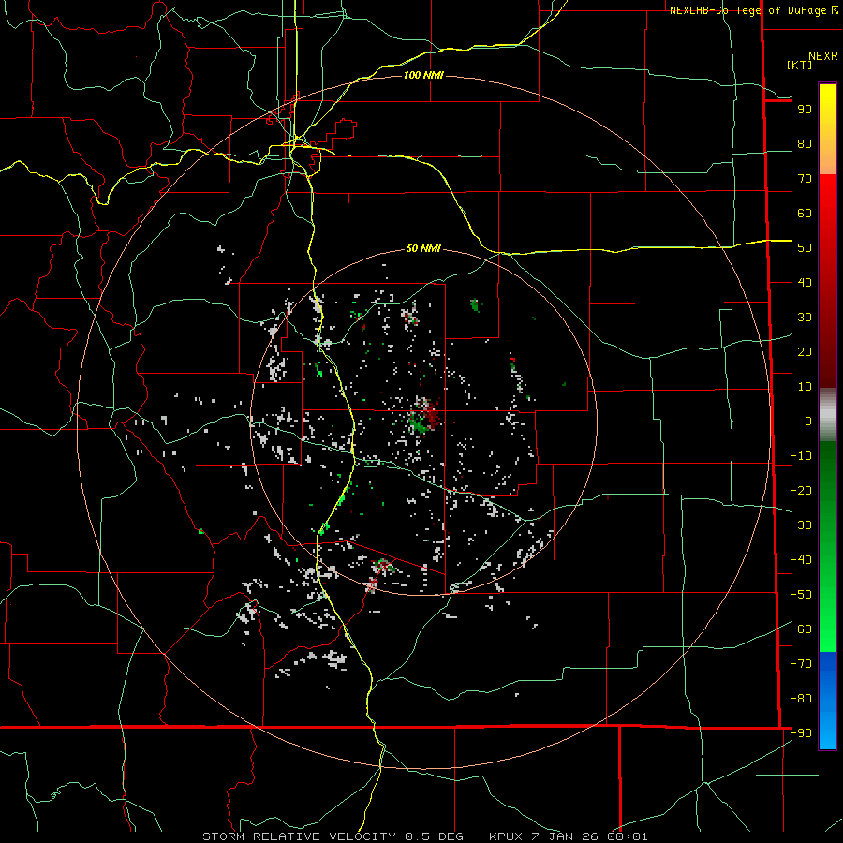Image resolution: width=843 pixels, height=843 pixels.
Task: Select the -40 scale value
Action: tap(801, 560)
